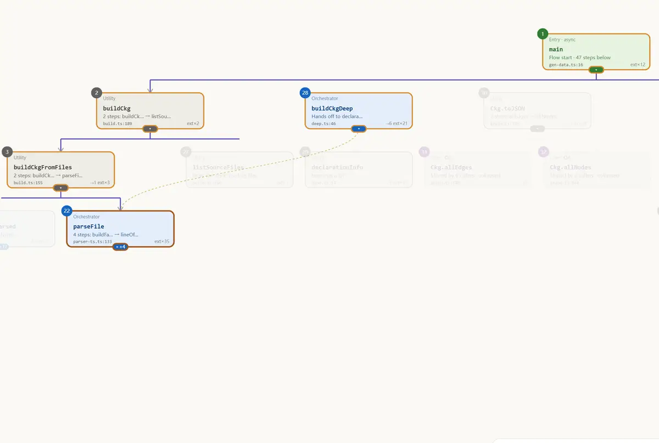Select the faded Ckg.allEdges node

[x=478, y=170]
